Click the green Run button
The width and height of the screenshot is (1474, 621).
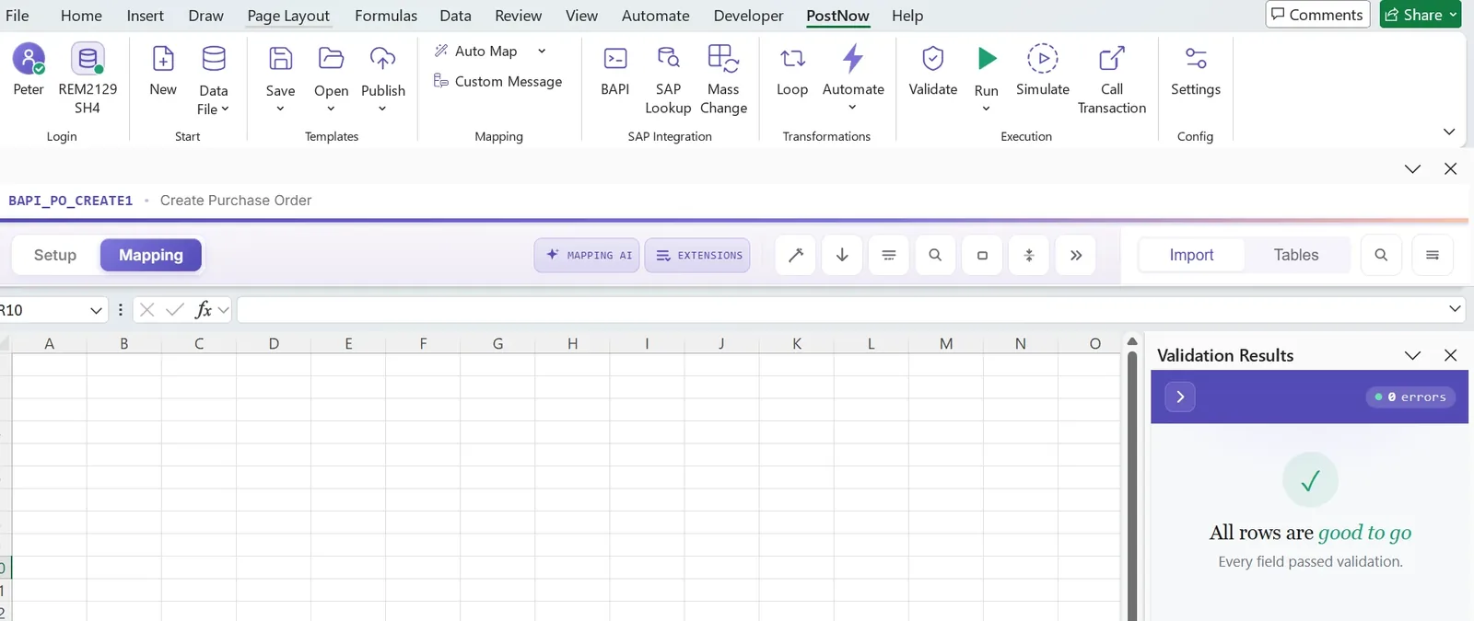[986, 59]
